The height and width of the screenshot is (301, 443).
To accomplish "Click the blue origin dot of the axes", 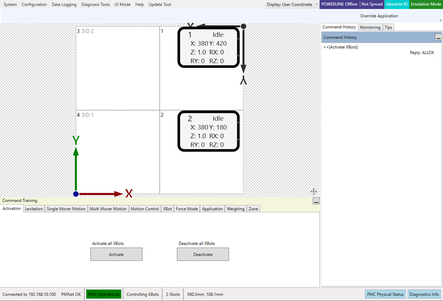I will point(76,194).
